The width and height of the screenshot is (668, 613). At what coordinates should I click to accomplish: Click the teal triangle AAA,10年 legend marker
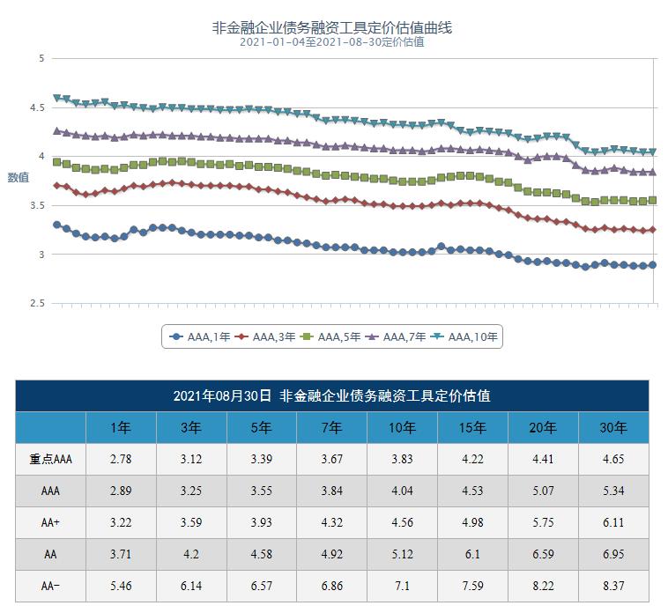pos(437,336)
